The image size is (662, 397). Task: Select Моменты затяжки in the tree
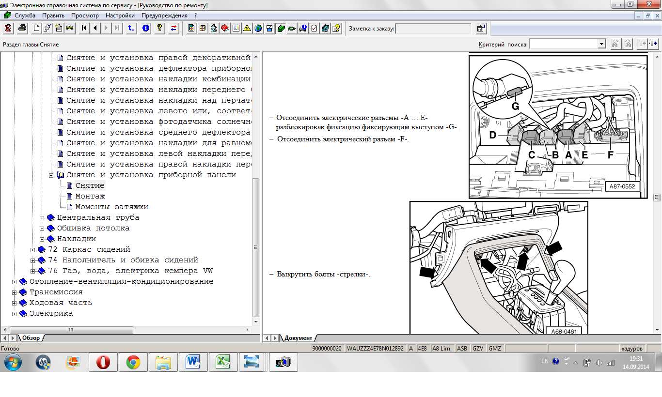[111, 207]
